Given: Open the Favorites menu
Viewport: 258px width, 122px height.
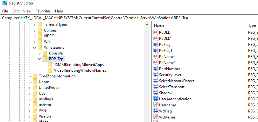Looking at the screenshot, I should [43, 11].
